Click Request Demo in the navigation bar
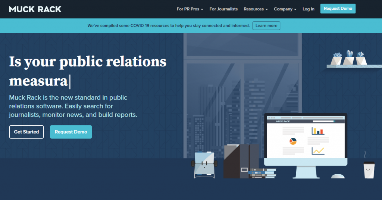The width and height of the screenshot is (382, 200). coord(338,9)
